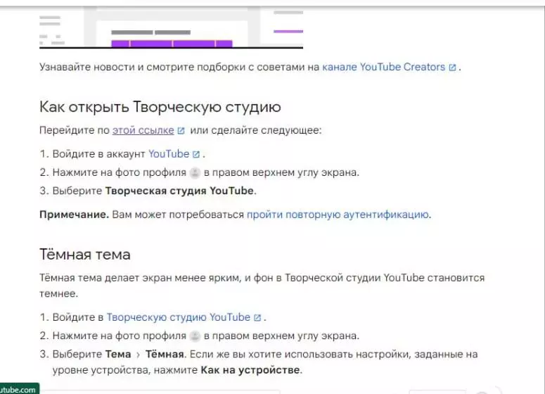545x394 pixels.
Task: Click profile photo icon in 'Тёмная тема' step 2
Action: coord(195,336)
